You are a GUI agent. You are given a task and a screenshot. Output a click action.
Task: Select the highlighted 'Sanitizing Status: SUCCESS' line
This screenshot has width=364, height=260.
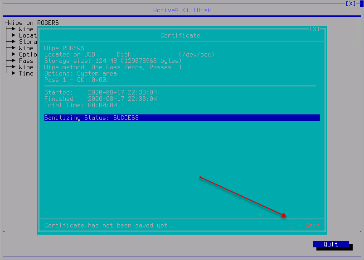(x=182, y=118)
